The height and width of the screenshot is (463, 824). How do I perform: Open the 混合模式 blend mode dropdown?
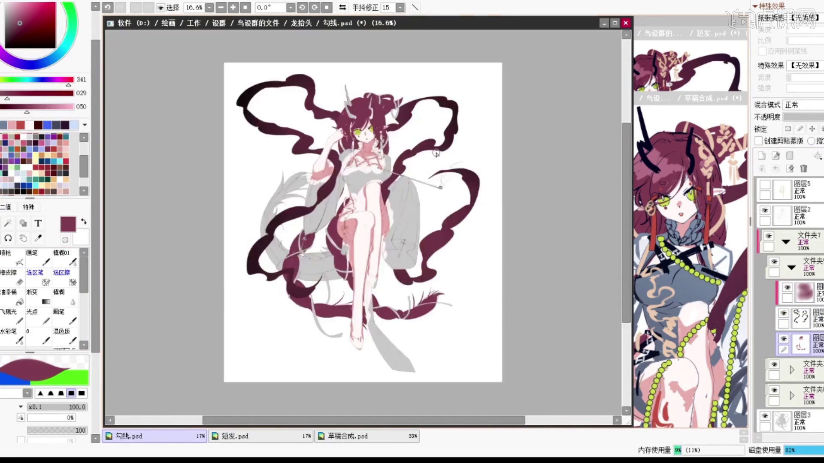tap(803, 105)
